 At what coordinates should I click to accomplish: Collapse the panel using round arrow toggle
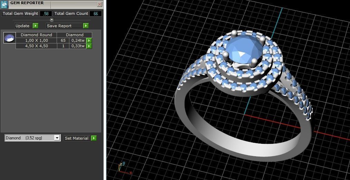pos(52,20)
